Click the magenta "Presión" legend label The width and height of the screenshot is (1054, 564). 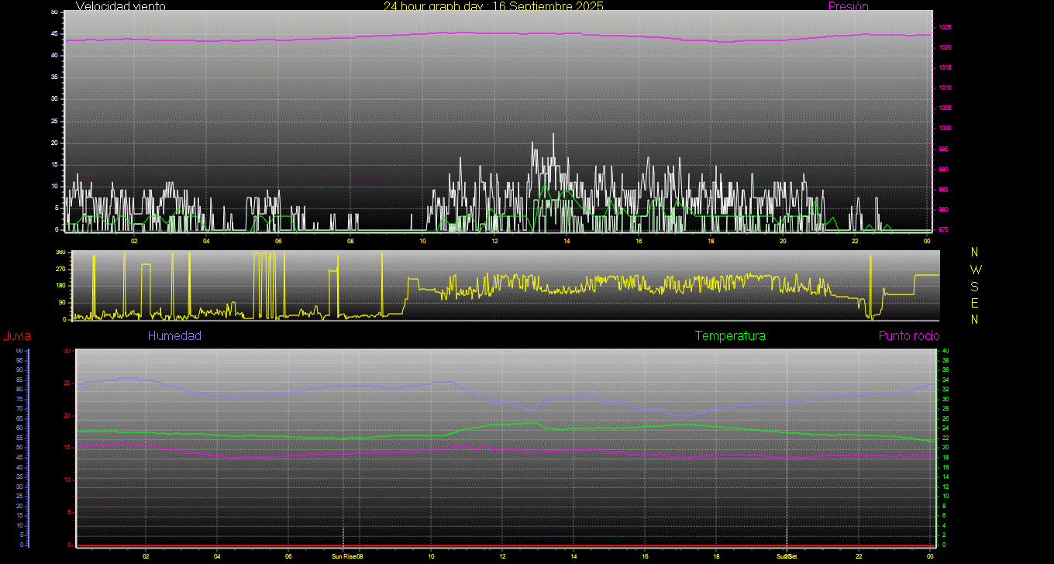[x=848, y=6]
